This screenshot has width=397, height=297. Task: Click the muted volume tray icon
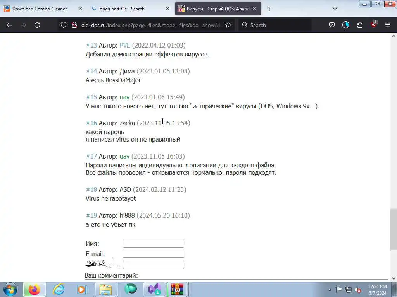358,290
